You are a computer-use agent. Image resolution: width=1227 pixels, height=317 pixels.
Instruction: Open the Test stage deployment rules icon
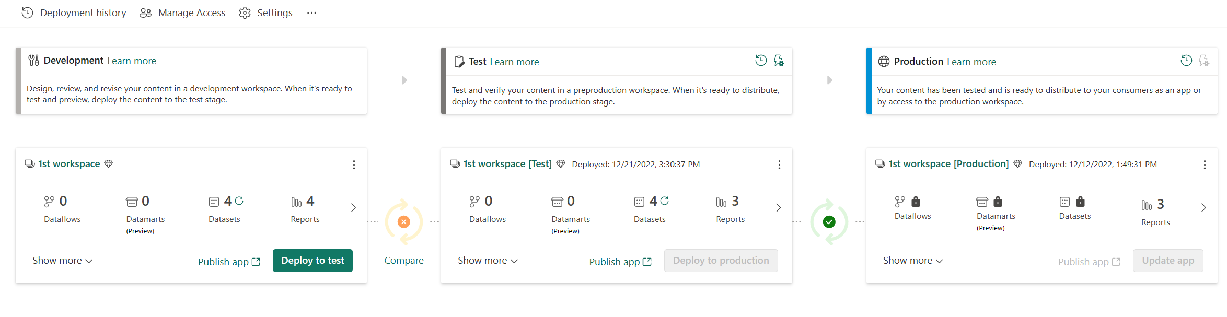tap(779, 61)
